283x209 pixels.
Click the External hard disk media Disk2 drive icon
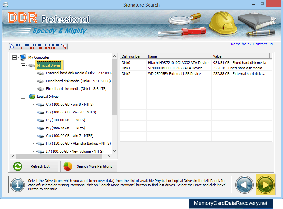point(41,73)
